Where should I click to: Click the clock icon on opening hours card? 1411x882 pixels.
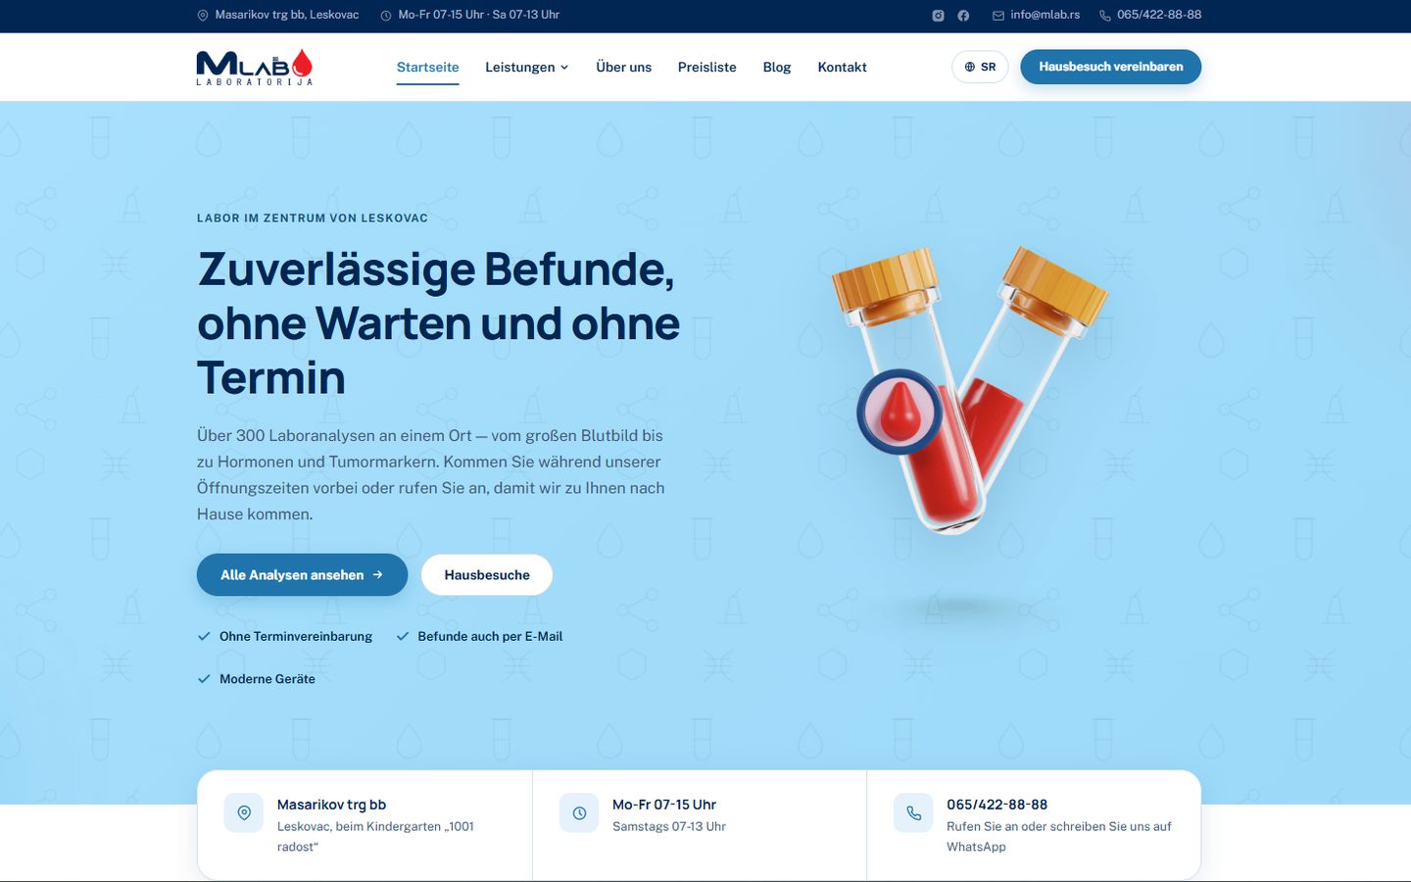[x=579, y=812]
